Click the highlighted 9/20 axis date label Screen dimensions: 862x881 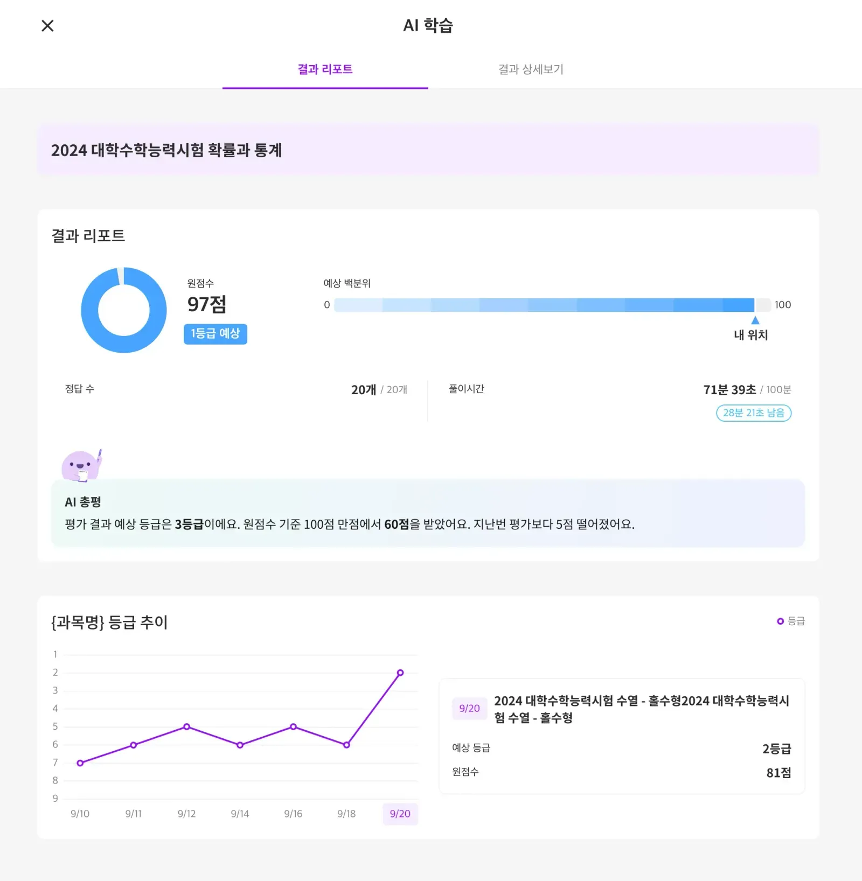pyautogui.click(x=400, y=814)
